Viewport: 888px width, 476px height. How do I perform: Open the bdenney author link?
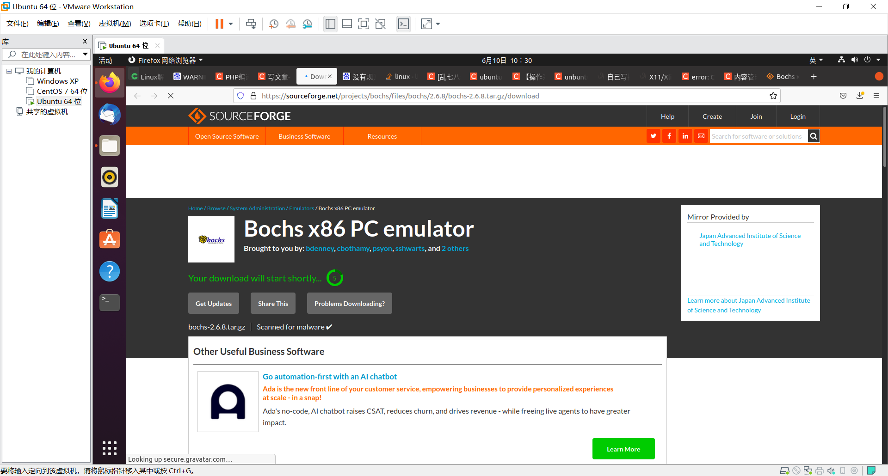320,249
